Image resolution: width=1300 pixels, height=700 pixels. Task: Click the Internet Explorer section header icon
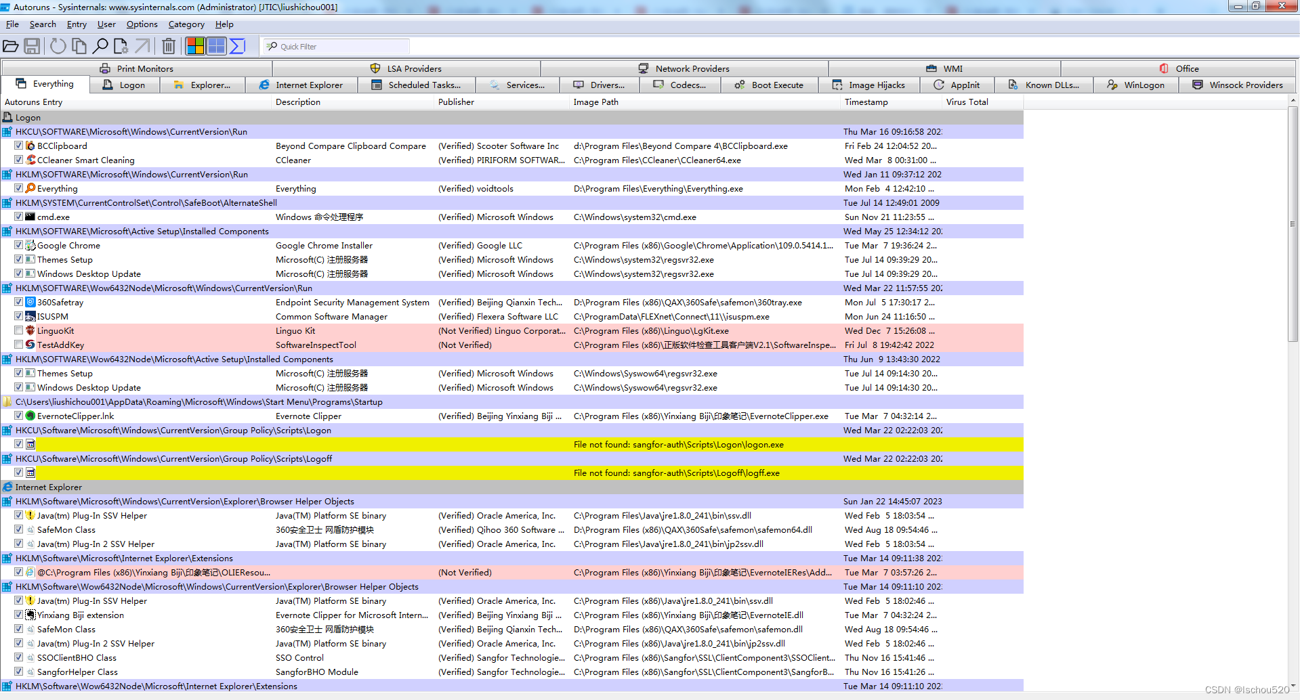(7, 487)
